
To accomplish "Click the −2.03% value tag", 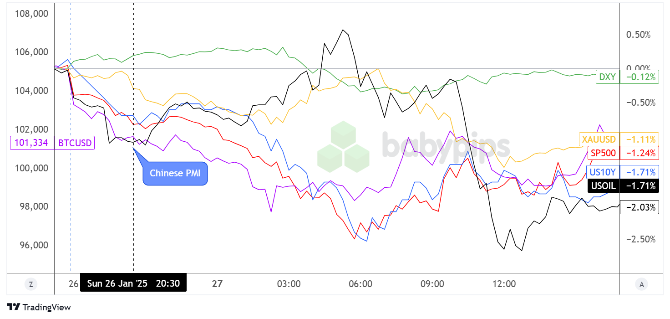I will click(641, 208).
